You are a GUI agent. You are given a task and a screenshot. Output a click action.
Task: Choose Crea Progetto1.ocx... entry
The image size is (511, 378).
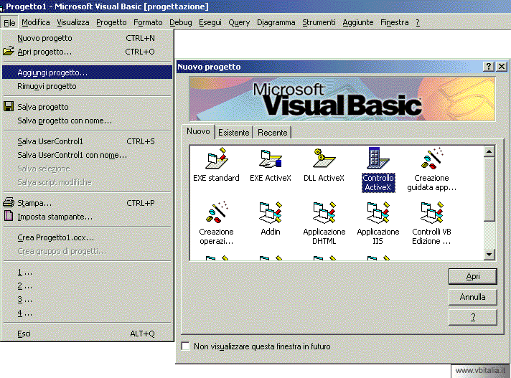click(87, 237)
